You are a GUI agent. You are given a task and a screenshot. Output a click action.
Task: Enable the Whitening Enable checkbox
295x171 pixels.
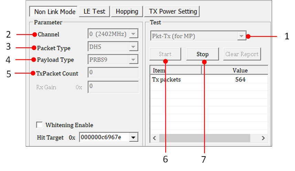(40, 125)
